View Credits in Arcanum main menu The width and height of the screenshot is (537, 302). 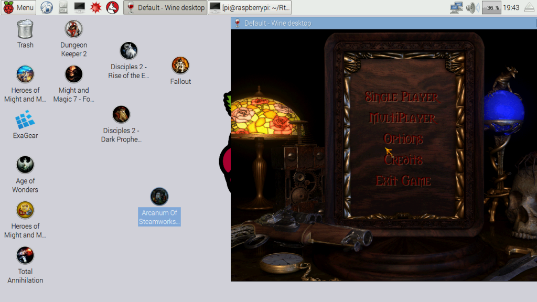pos(403,160)
